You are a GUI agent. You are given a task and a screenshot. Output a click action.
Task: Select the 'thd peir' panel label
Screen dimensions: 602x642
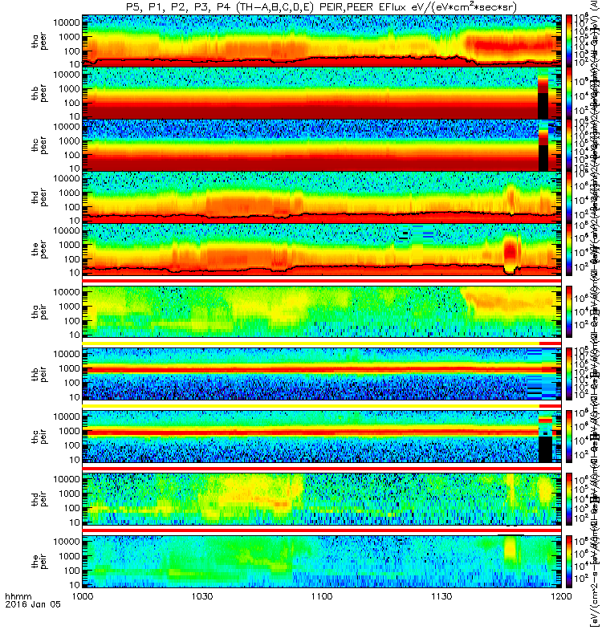coord(39,499)
